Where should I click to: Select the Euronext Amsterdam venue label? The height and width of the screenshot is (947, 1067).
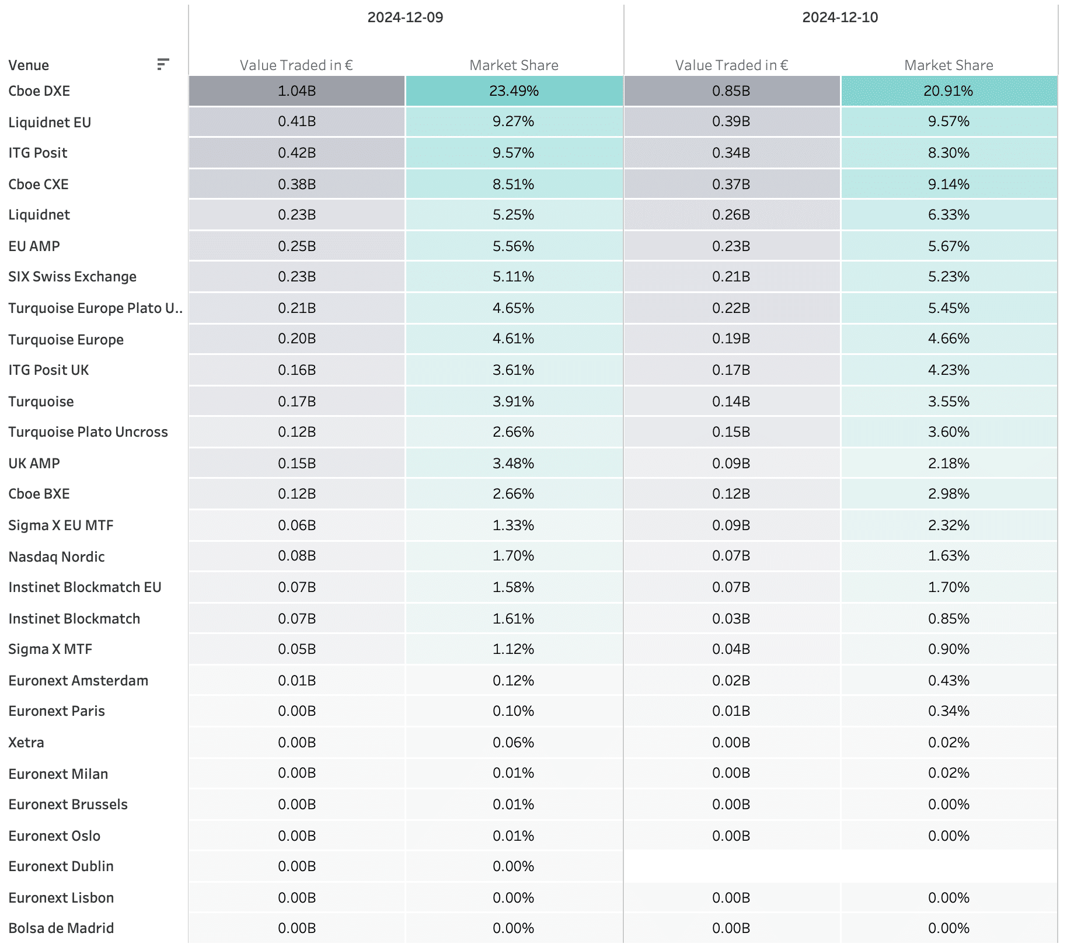[x=78, y=681]
